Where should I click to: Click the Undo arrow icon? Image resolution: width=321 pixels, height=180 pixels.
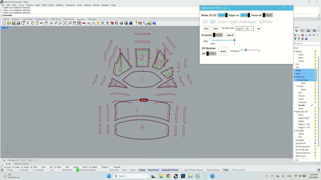[42, 23]
